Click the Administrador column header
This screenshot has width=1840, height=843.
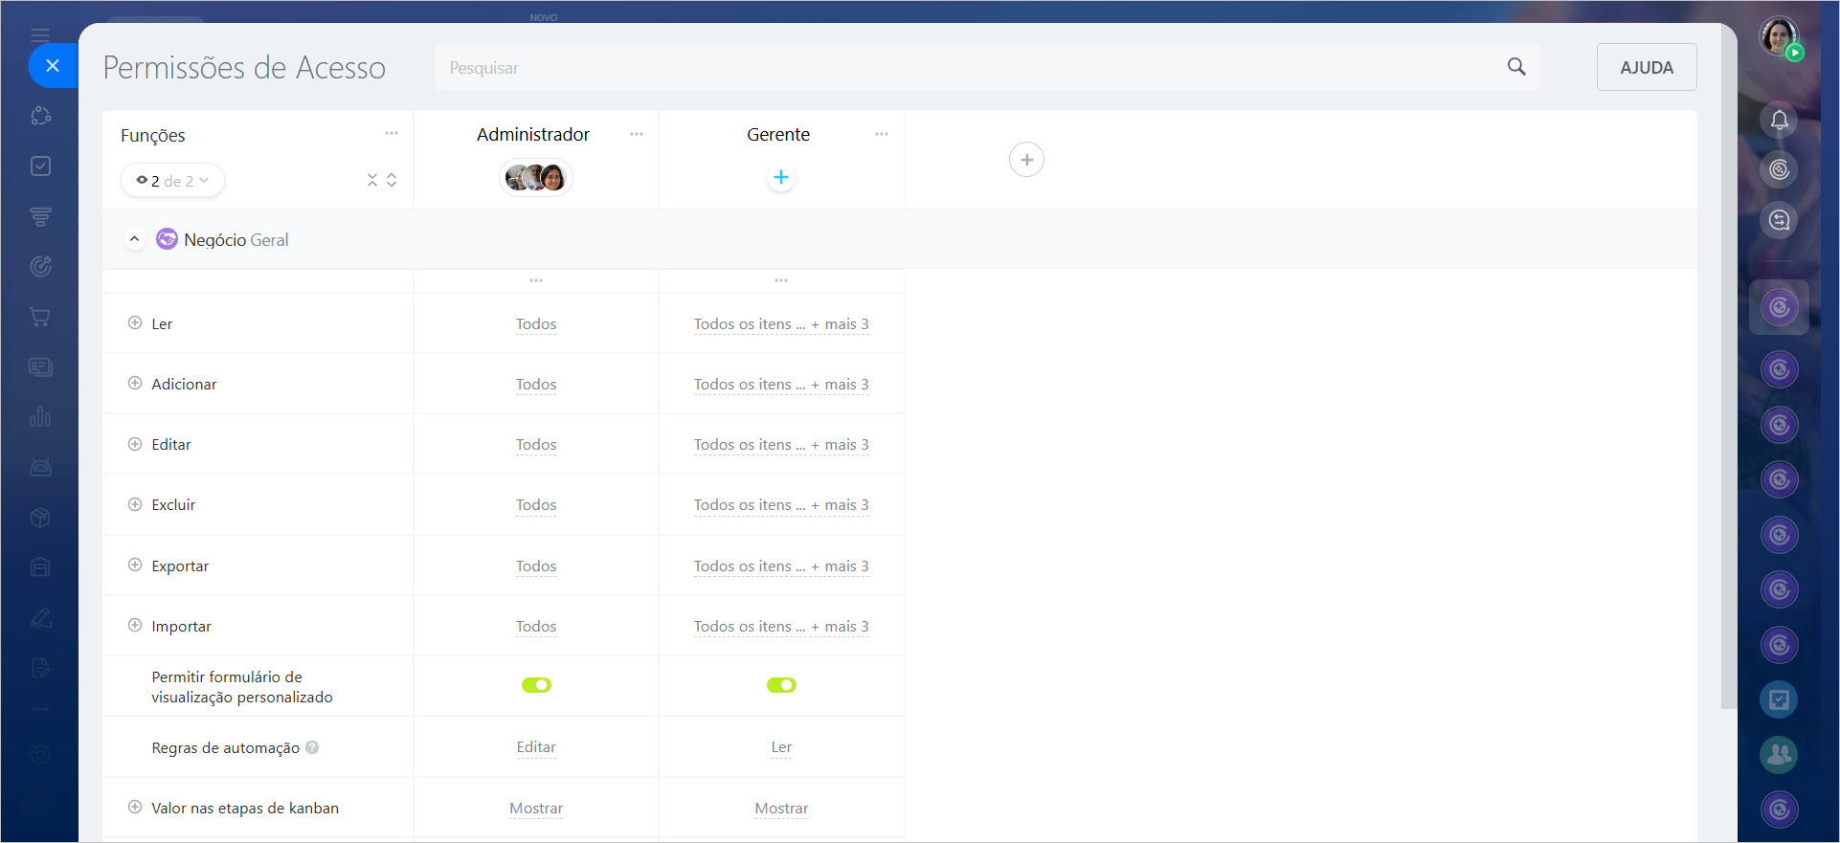[533, 135]
